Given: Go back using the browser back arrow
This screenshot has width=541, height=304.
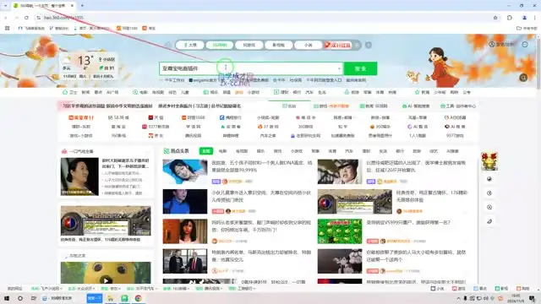Looking at the screenshot, I should pos(6,18).
